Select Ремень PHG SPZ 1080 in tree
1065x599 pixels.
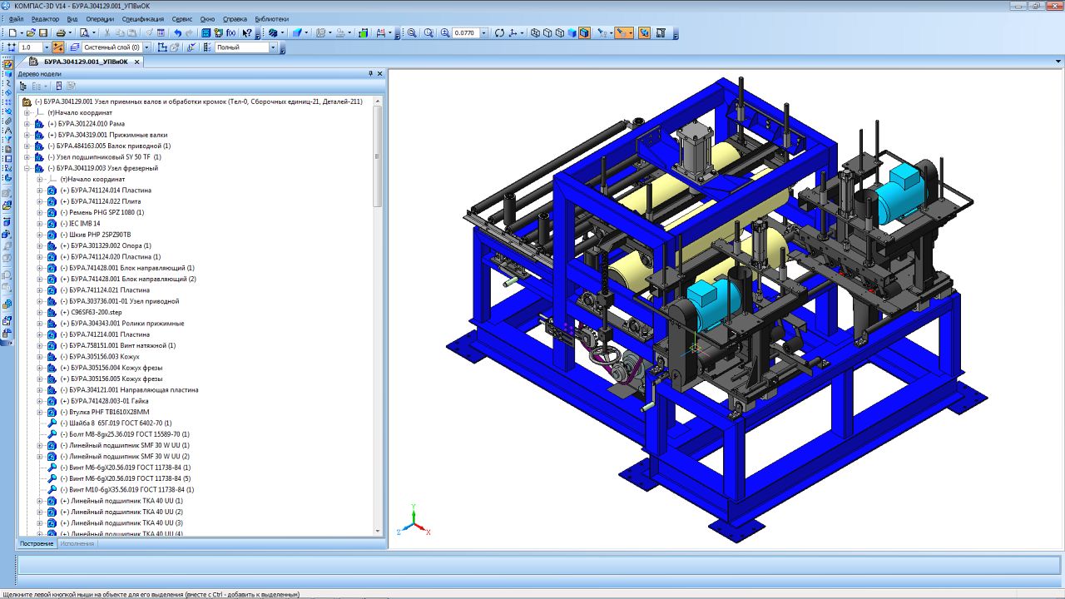tap(102, 212)
